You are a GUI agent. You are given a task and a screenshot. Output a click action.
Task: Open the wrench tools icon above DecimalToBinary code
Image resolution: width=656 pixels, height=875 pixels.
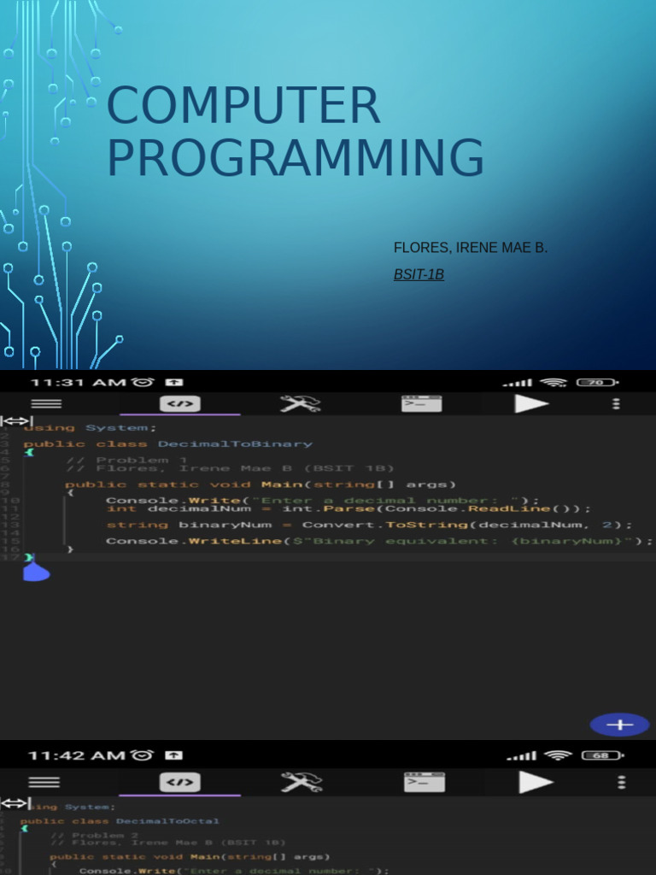(x=301, y=403)
